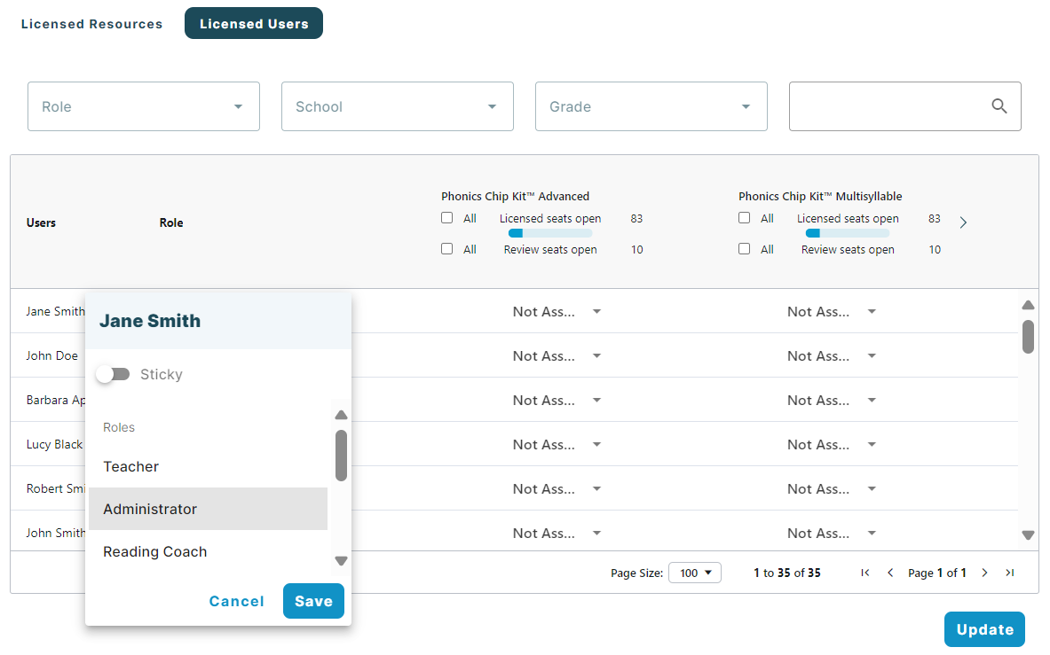Open Lucy Black's Multisyllable assignment dropdown
This screenshot has height=655, width=1050.
[x=831, y=444]
